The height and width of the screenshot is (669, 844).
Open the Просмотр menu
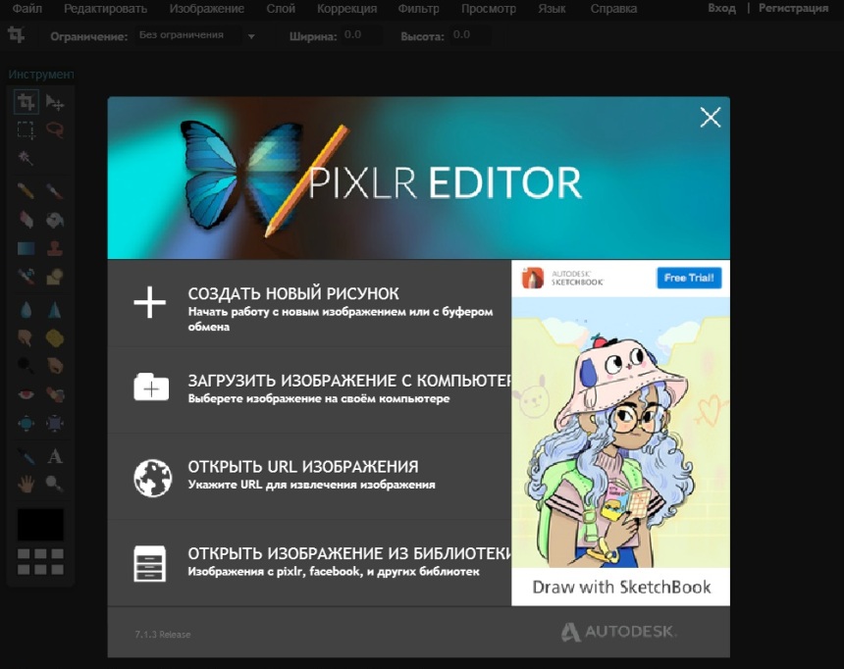pyautogui.click(x=489, y=9)
